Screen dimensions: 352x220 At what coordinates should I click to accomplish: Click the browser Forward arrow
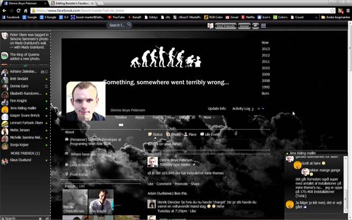click(12, 11)
